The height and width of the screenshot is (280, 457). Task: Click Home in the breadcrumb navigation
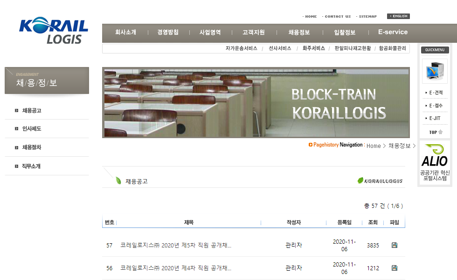click(x=374, y=146)
